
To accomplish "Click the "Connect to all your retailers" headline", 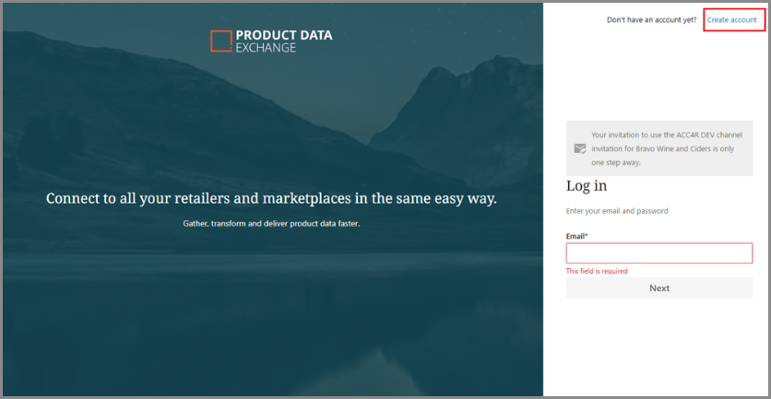I will (x=271, y=199).
